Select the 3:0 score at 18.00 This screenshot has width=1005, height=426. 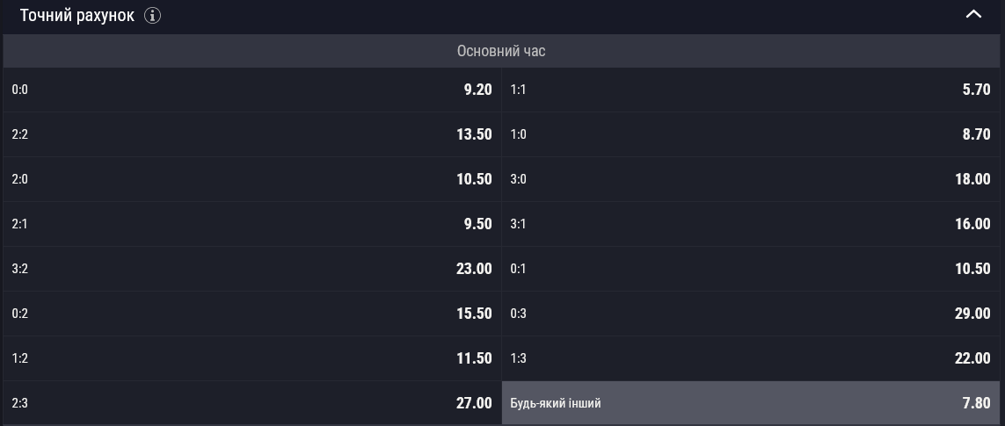click(751, 179)
